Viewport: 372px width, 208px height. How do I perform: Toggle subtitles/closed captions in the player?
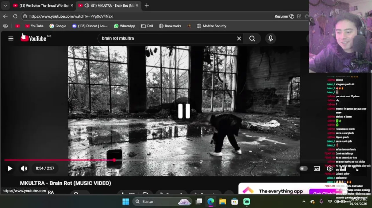pos(317,169)
